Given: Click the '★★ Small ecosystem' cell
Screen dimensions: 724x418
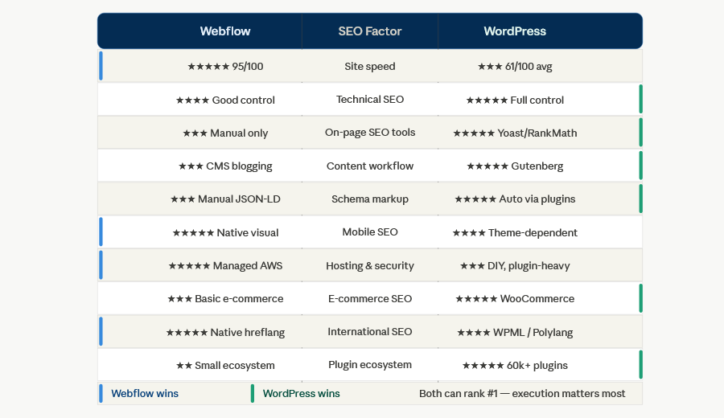Looking at the screenshot, I should point(225,366).
